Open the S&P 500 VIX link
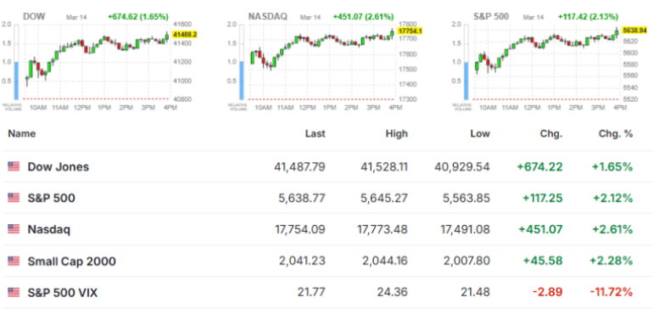 pos(63,293)
